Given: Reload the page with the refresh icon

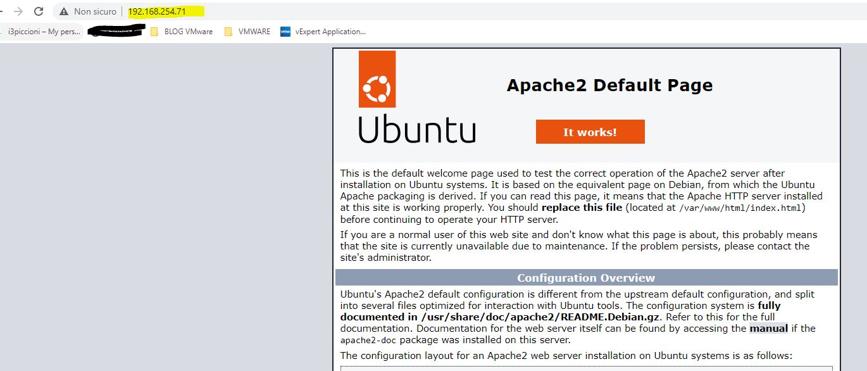Looking at the screenshot, I should (39, 11).
